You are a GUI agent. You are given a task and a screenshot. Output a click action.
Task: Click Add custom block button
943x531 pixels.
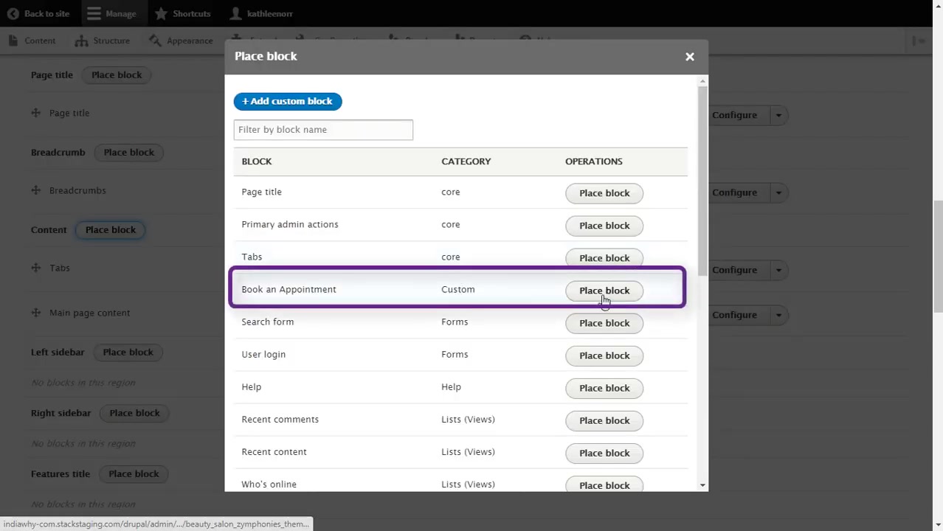[x=288, y=101]
